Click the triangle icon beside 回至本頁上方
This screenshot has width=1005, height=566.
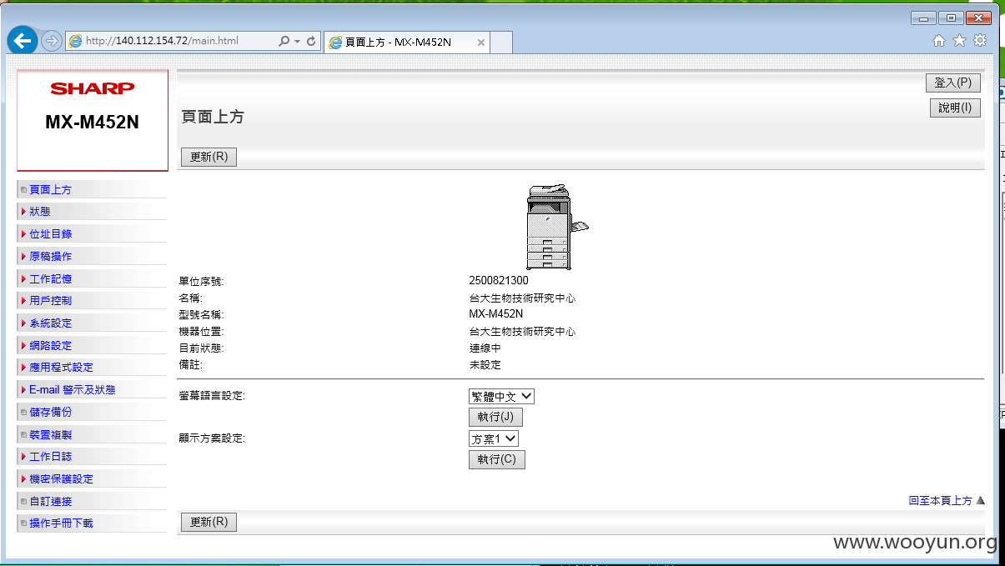[x=980, y=501]
